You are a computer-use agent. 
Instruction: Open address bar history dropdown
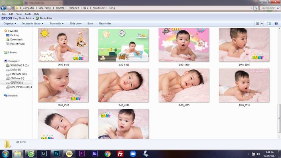(251, 8)
